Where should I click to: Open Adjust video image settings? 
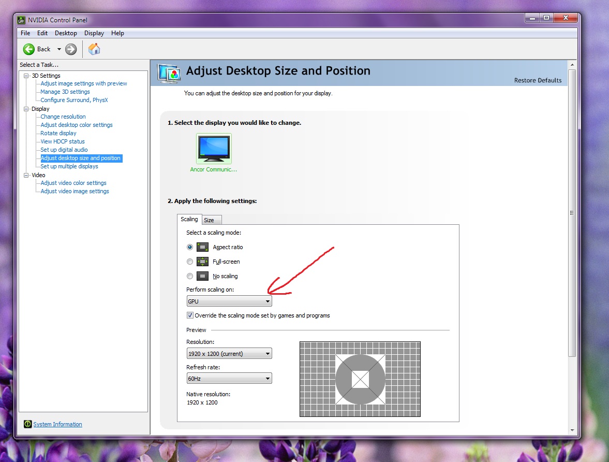75,191
